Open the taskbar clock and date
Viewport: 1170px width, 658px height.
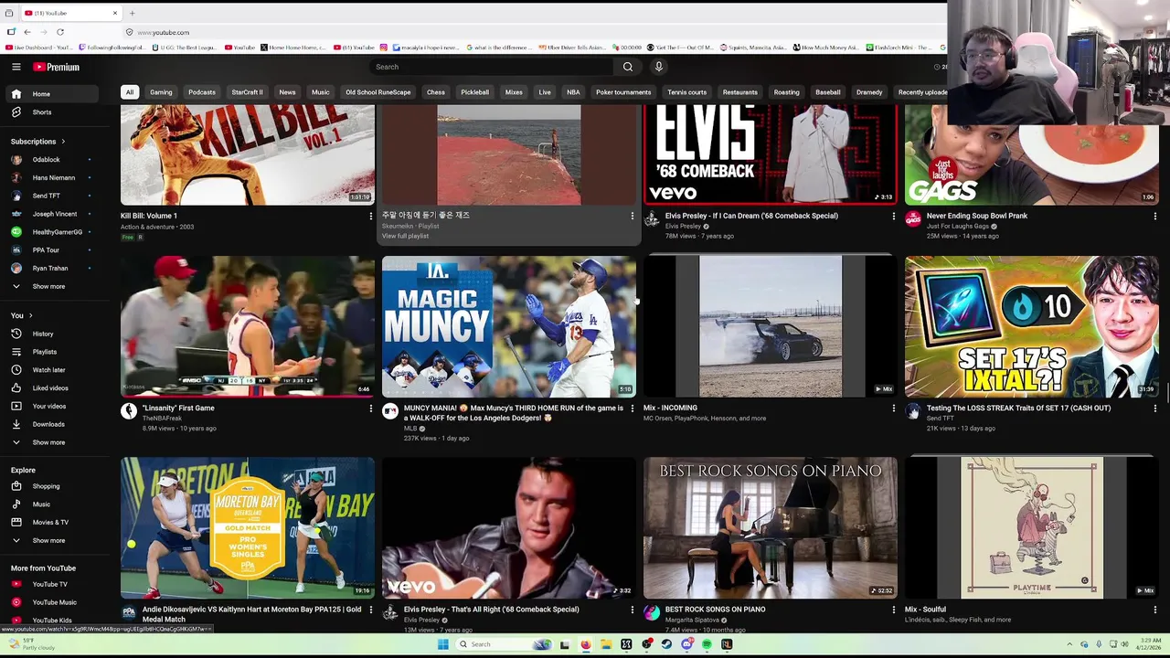coord(1148,644)
